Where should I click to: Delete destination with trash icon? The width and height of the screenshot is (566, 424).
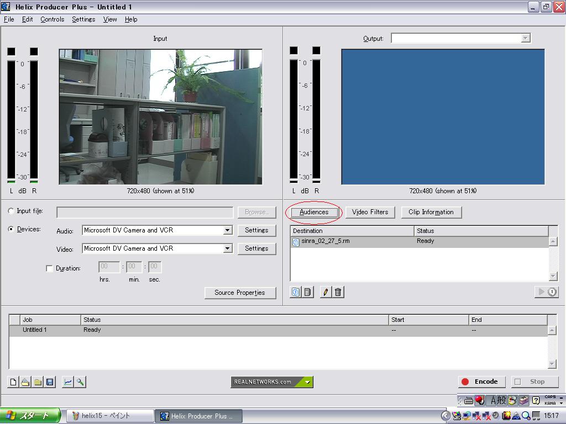pyautogui.click(x=338, y=292)
